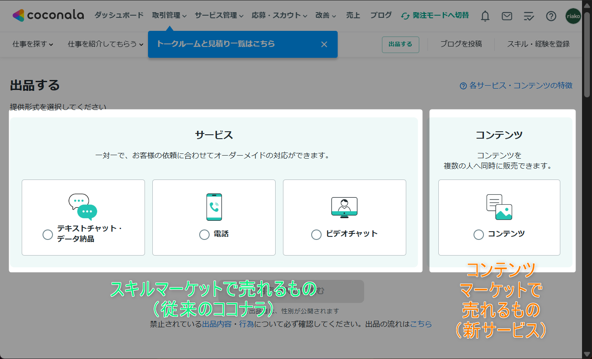Screen dimensions: 592x359
Task: Open the notifications bell icon
Action: 485,16
